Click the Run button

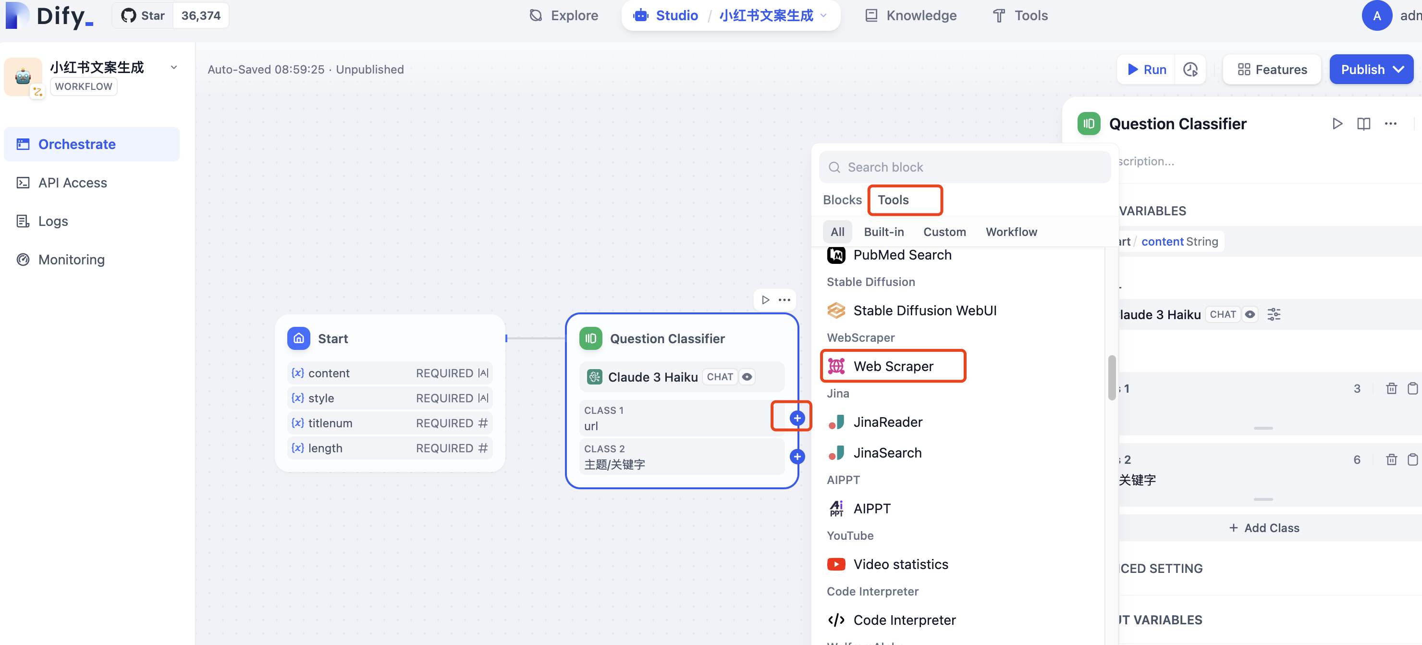[x=1147, y=70]
